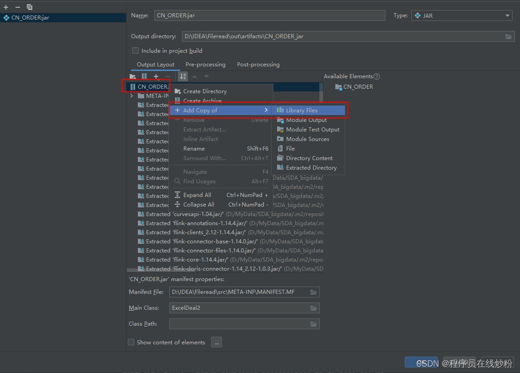
Task: Select CN_ORDER module in Available Elements
Action: click(354, 87)
